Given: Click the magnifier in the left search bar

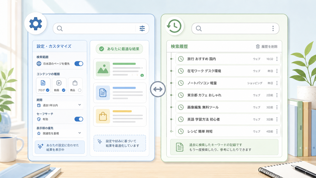Looking at the screenshot, I should click(x=60, y=28).
